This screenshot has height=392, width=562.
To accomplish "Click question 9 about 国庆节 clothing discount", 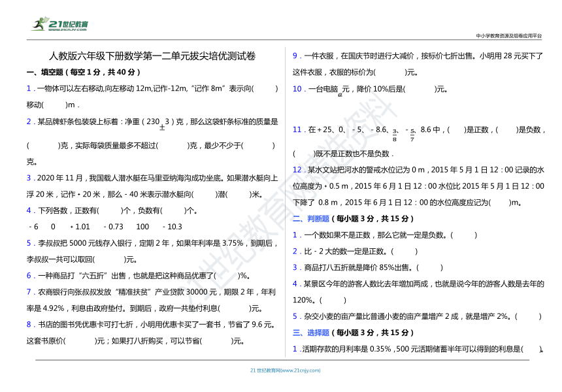I will pos(418,64).
